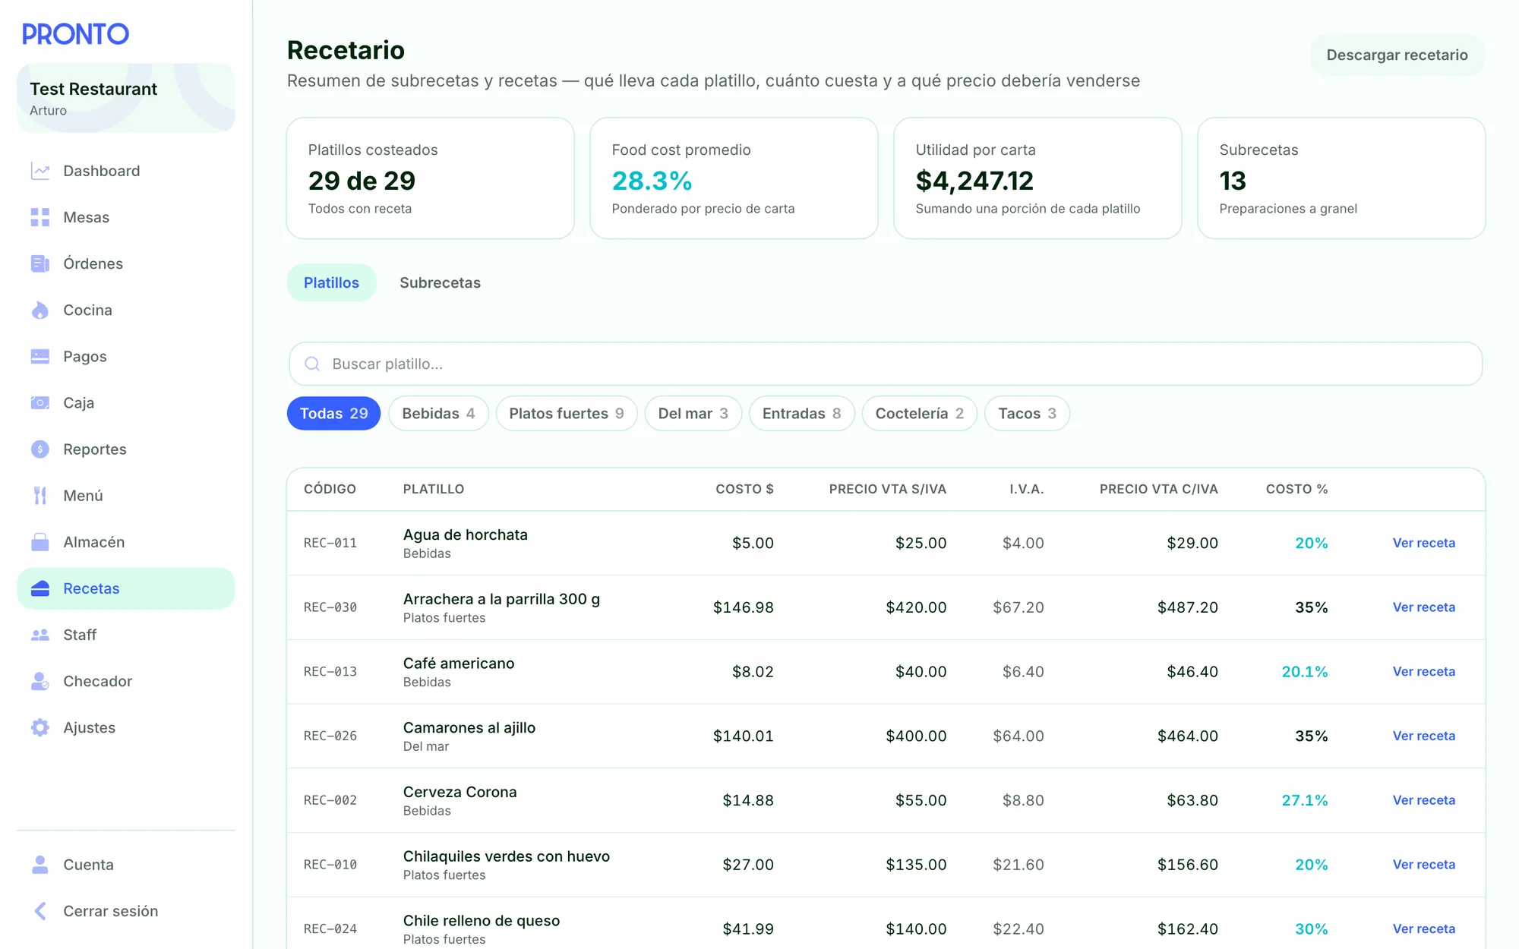The image size is (1519, 949).
Task: Click the Pagos card icon
Action: pos(40,356)
